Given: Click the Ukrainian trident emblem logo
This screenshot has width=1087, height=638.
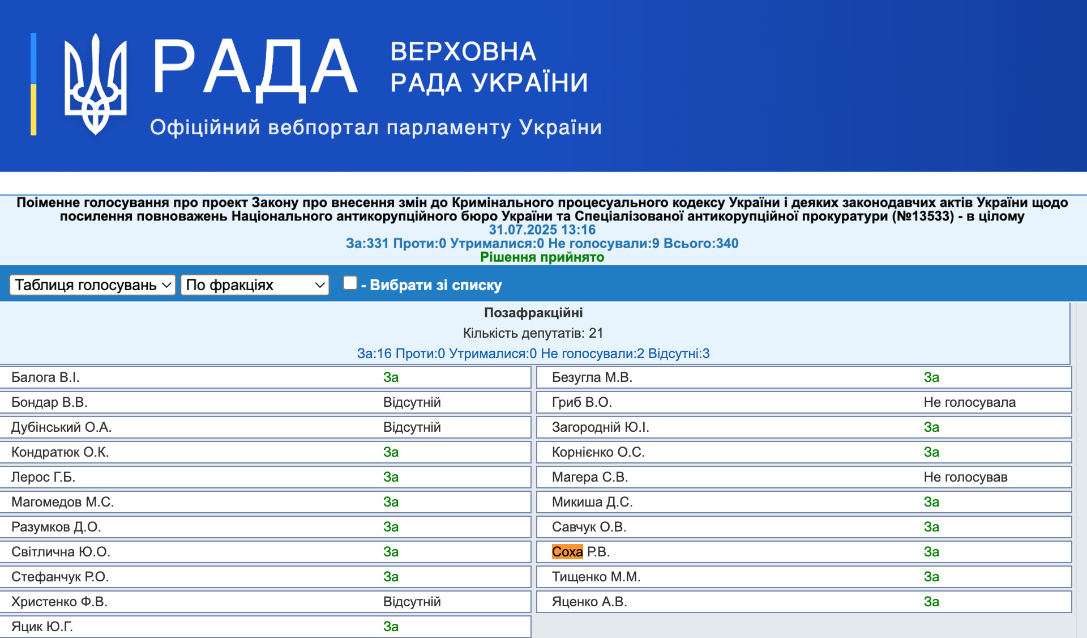Looking at the screenshot, I should pyautogui.click(x=95, y=83).
